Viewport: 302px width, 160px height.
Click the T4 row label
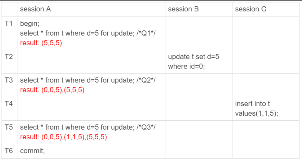click(9, 104)
